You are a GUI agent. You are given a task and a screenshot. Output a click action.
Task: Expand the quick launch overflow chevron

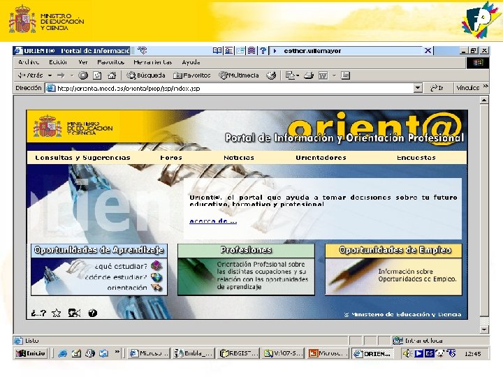(x=117, y=352)
